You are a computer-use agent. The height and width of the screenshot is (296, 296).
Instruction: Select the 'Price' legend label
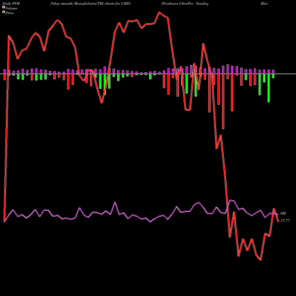(9, 13)
